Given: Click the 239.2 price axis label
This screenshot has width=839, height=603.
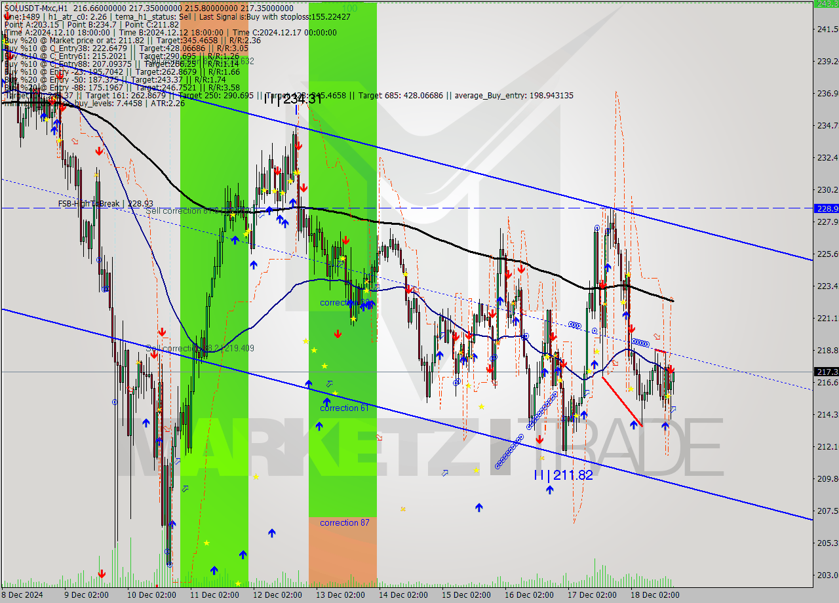Looking at the screenshot, I should click(827, 61).
